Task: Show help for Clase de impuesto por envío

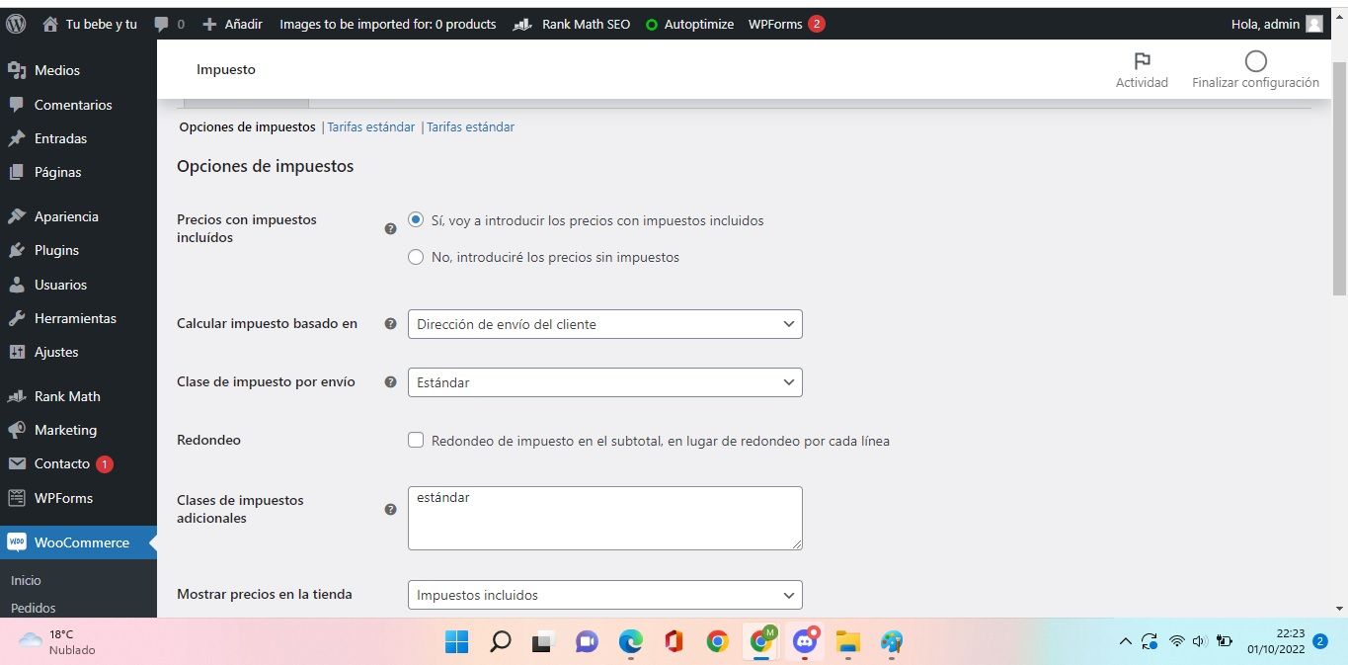Action: click(390, 381)
